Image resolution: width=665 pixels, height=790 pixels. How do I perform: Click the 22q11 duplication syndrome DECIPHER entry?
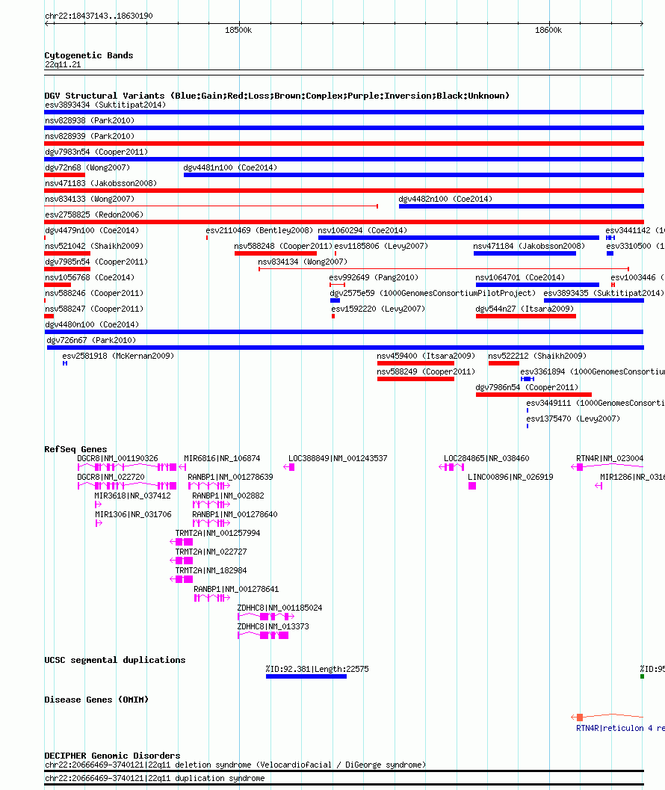155,778
